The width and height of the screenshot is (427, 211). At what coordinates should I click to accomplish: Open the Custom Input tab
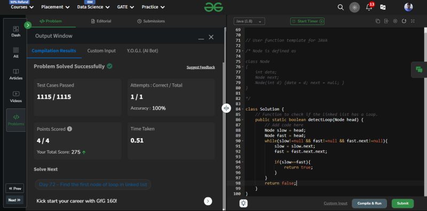click(x=101, y=50)
